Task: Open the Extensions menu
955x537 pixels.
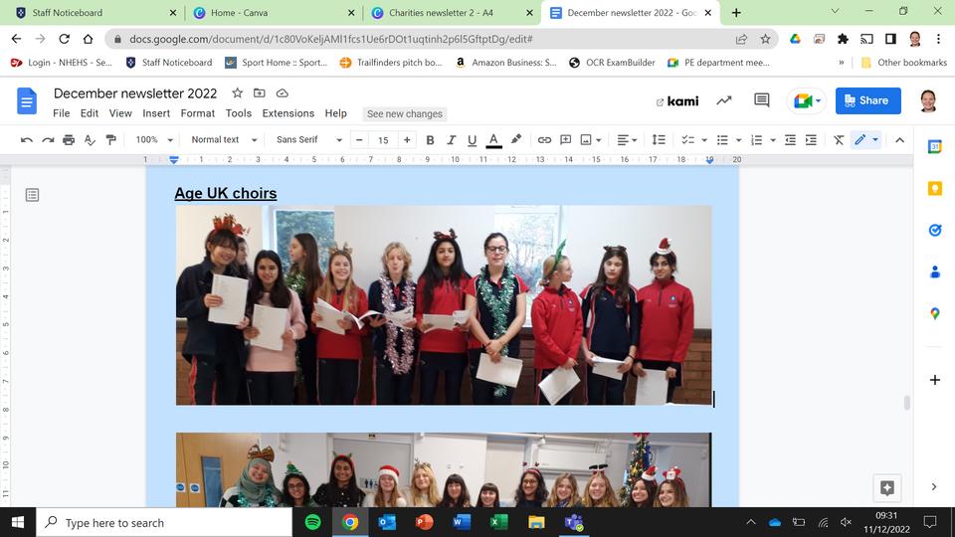Action: 288,113
